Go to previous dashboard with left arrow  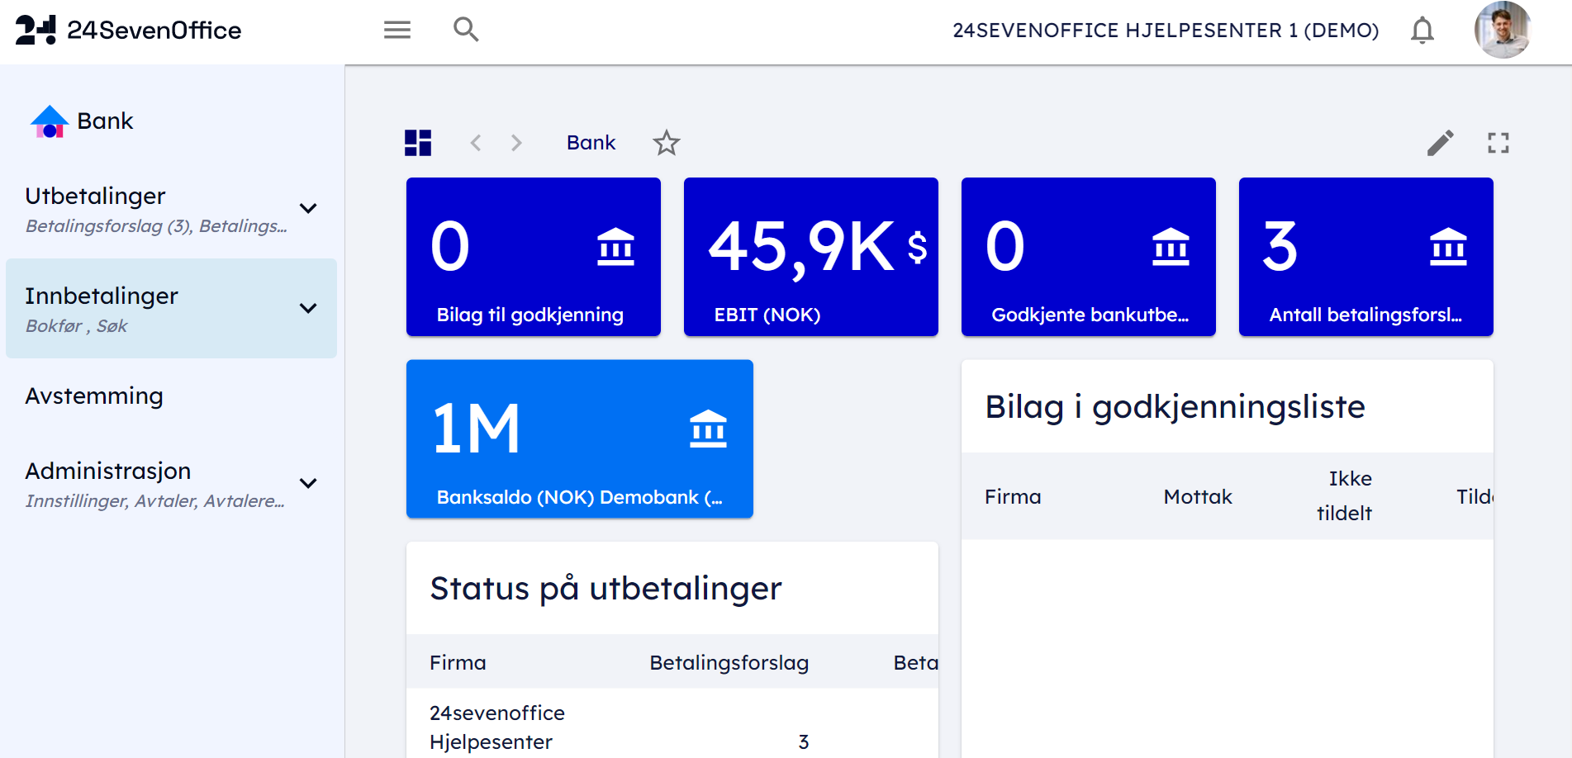pyautogui.click(x=476, y=143)
